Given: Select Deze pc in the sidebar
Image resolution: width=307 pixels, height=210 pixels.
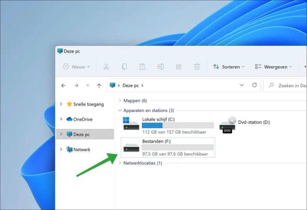Looking at the screenshot, I should click(85, 134).
